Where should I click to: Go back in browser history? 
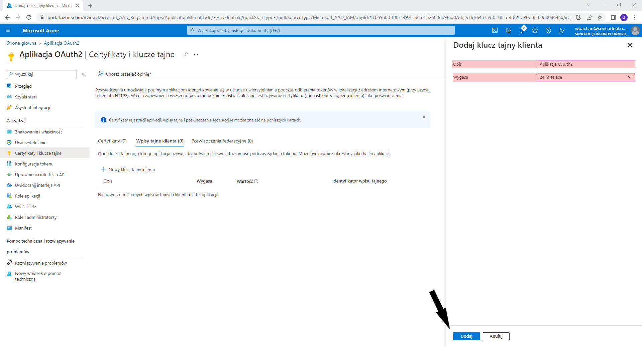tap(7, 17)
